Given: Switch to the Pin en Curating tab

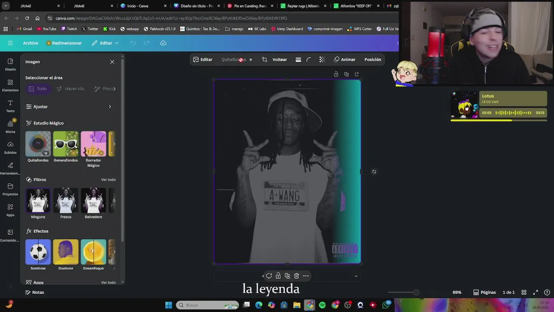Looking at the screenshot, I should 250,6.
